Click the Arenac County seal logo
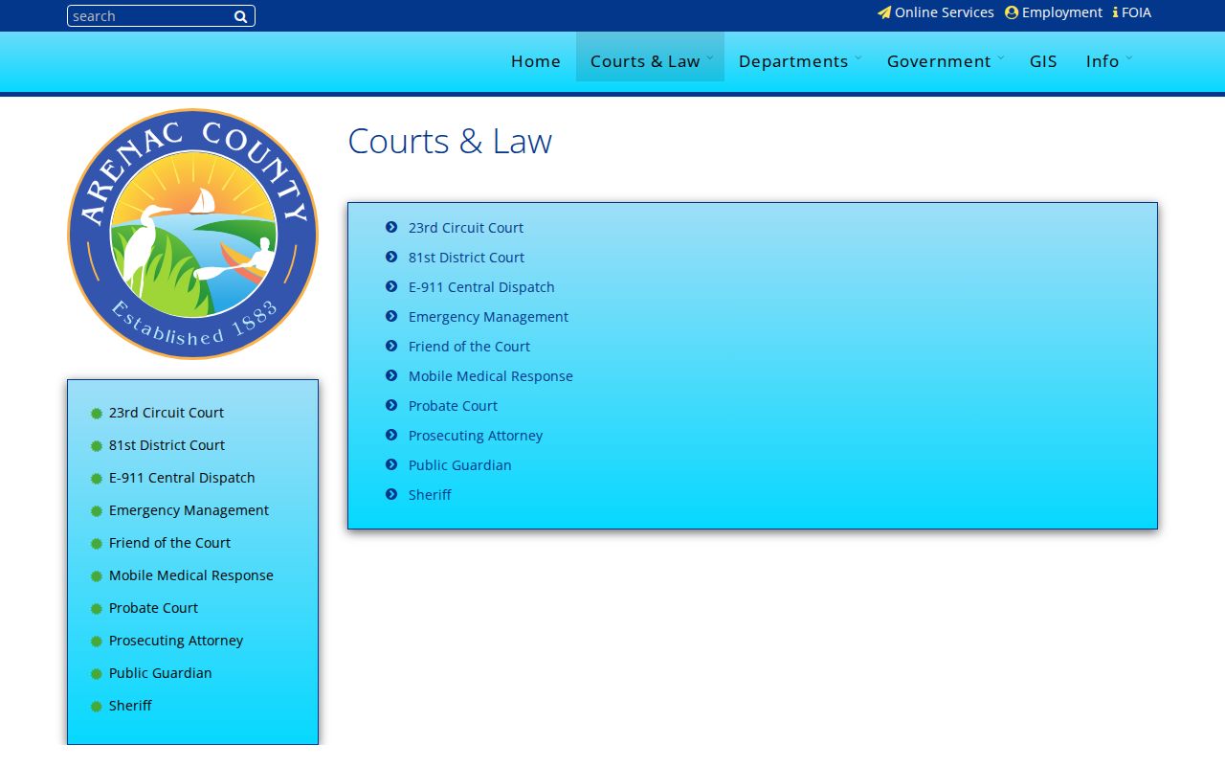Screen dimensions: 1225x766 click(x=192, y=234)
